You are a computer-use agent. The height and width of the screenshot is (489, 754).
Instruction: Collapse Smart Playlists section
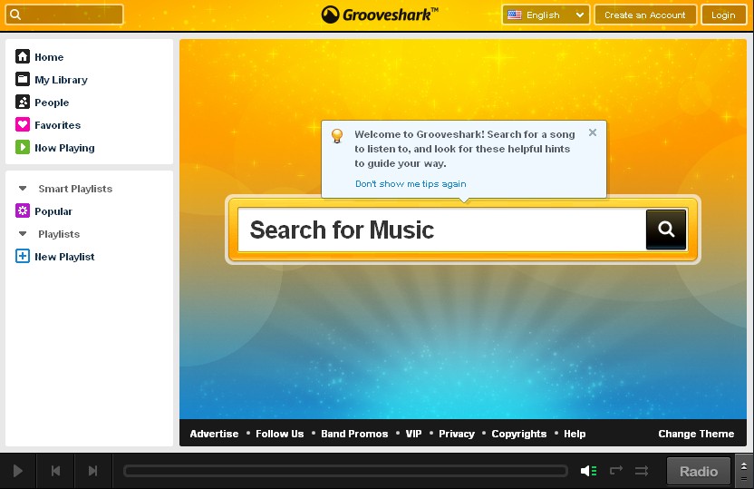click(x=23, y=189)
